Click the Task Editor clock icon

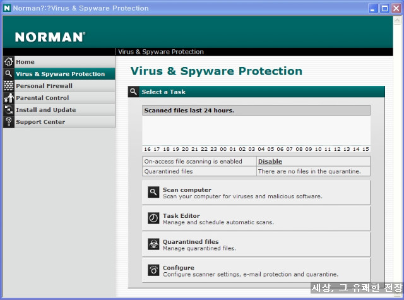pos(153,218)
